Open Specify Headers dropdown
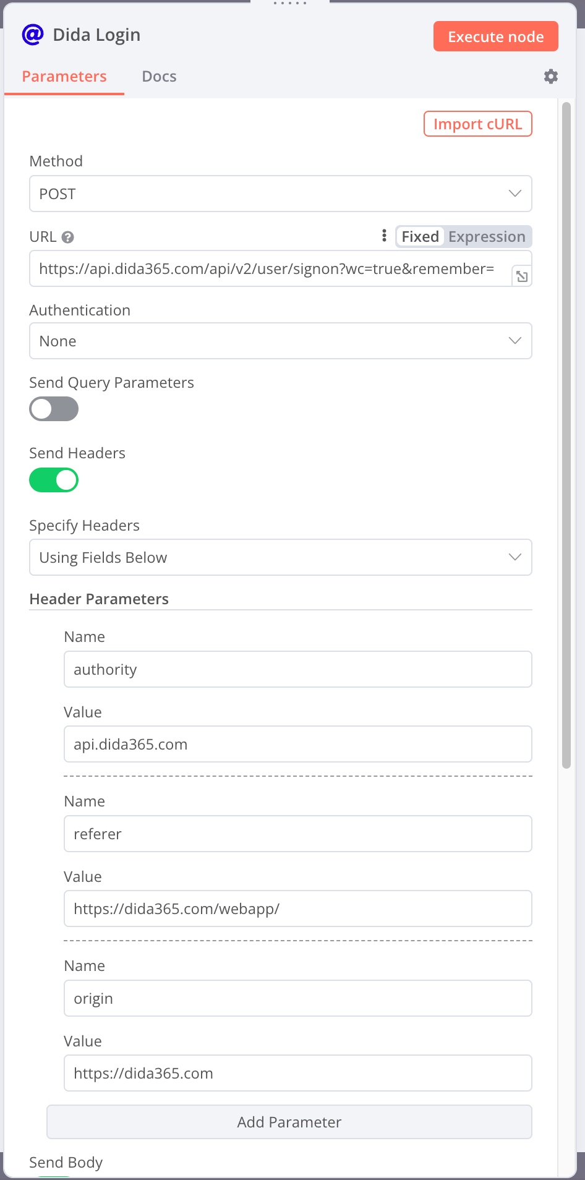Image resolution: width=585 pixels, height=1180 pixels. point(280,557)
